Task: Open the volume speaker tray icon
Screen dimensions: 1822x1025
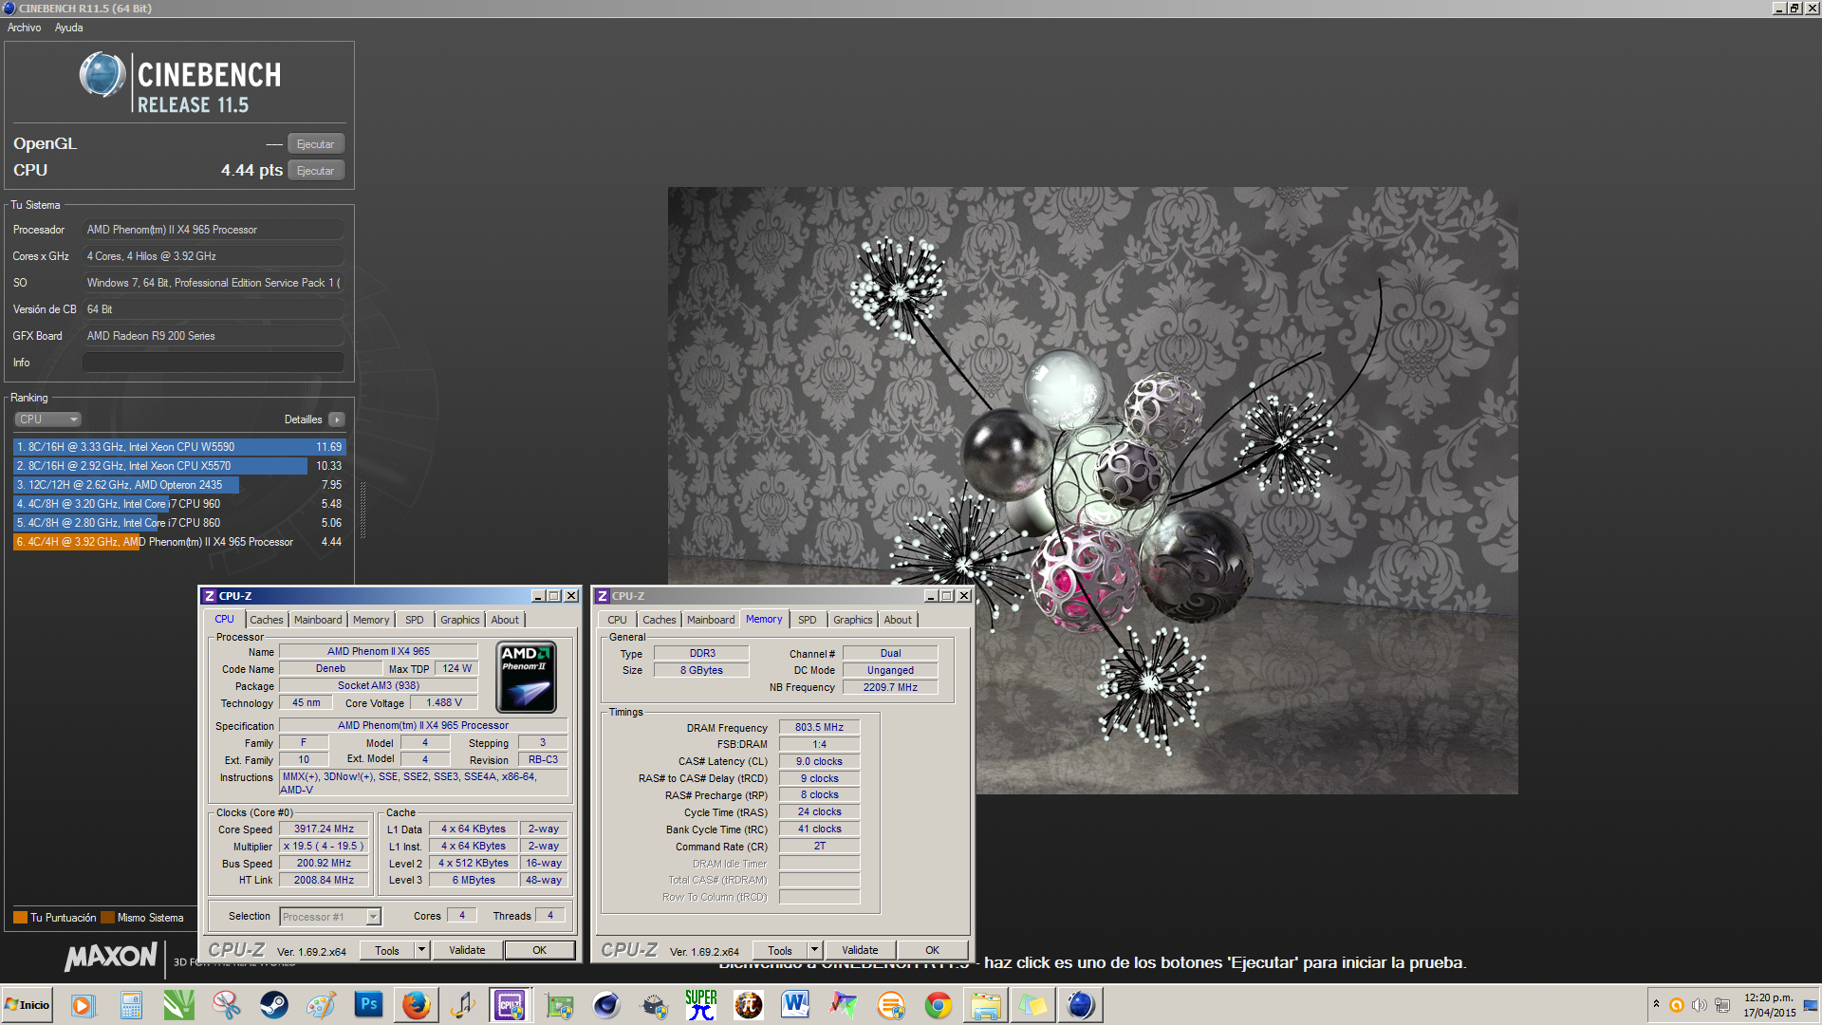Action: tap(1699, 1005)
